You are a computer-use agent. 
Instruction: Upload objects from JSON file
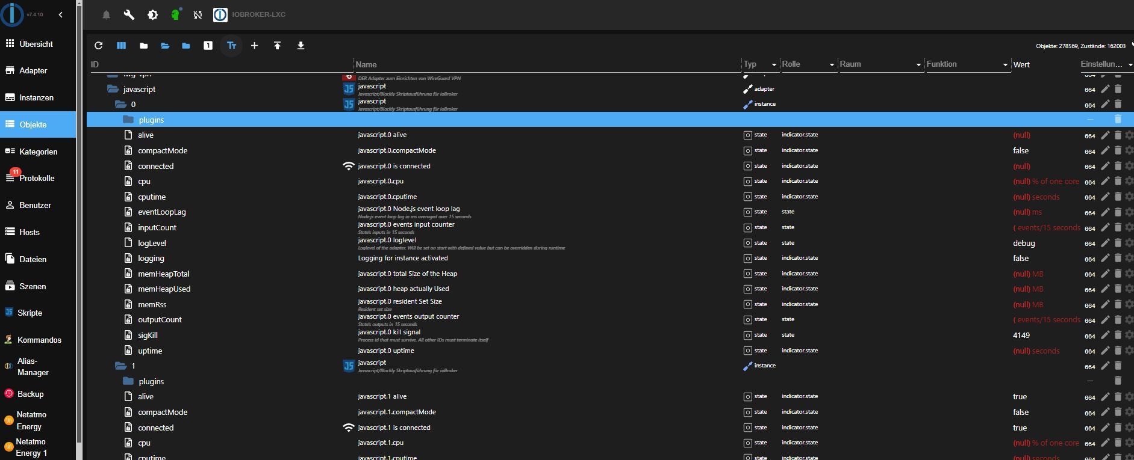point(277,46)
